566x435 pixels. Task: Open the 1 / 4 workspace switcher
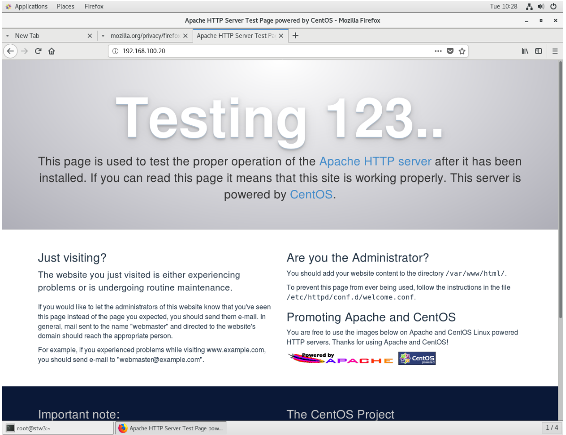click(x=551, y=427)
